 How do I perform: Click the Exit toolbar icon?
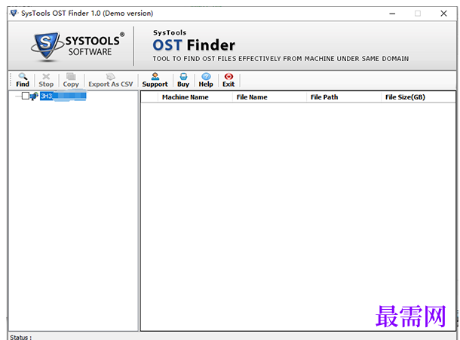228,80
